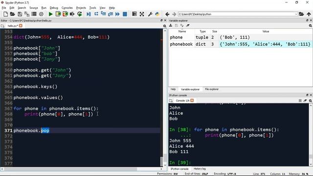Viewport: 313px width, 176px height.
Task: Click the debugger Step icon
Action: 96,14
